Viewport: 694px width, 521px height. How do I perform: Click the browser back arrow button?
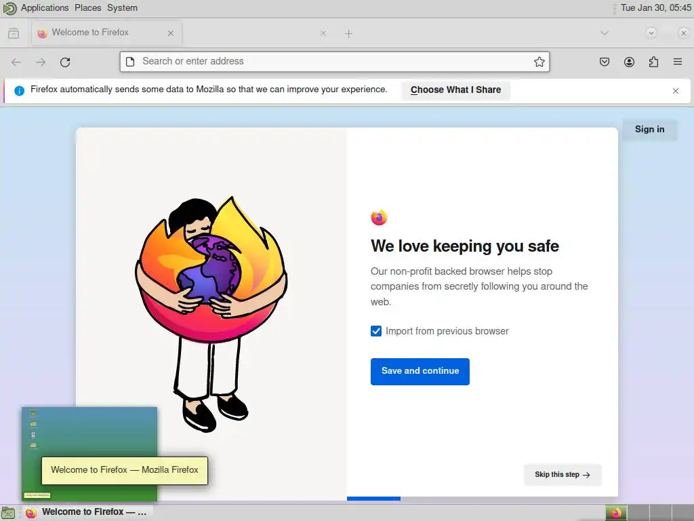click(x=16, y=62)
